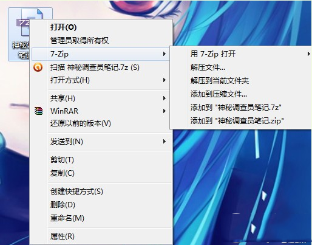Expand arrow beside 用 7-Zip 打开
Screen dimensions: 312x245
click(x=308, y=54)
